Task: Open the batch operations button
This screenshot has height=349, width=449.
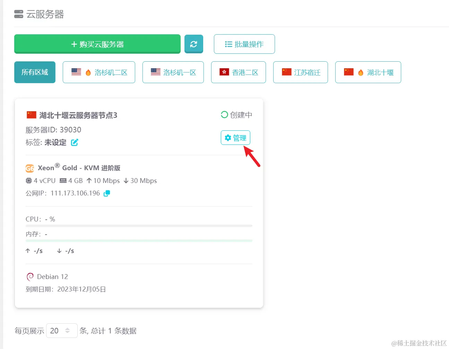Action: click(244, 44)
